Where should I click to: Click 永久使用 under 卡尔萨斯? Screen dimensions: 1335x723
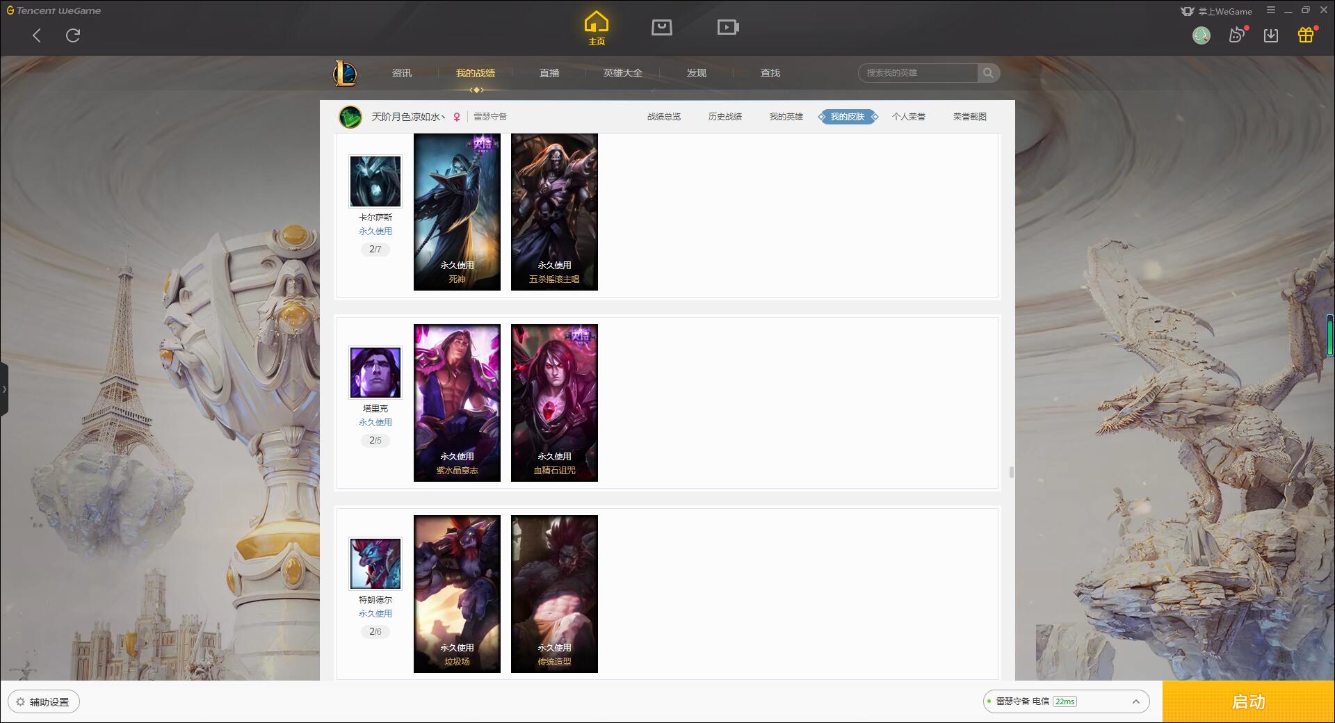(x=375, y=231)
